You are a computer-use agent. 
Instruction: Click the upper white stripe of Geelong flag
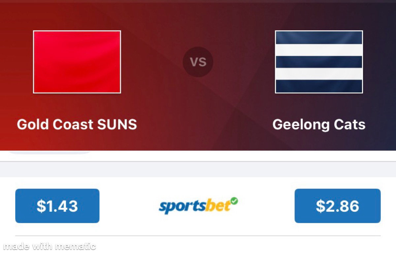click(319, 50)
